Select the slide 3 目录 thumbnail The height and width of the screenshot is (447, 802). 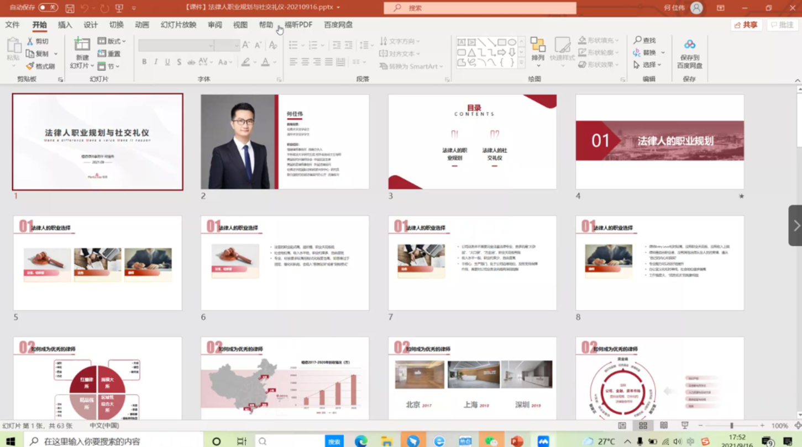point(473,141)
